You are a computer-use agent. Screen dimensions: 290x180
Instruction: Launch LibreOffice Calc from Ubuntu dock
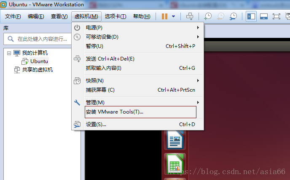point(175,164)
